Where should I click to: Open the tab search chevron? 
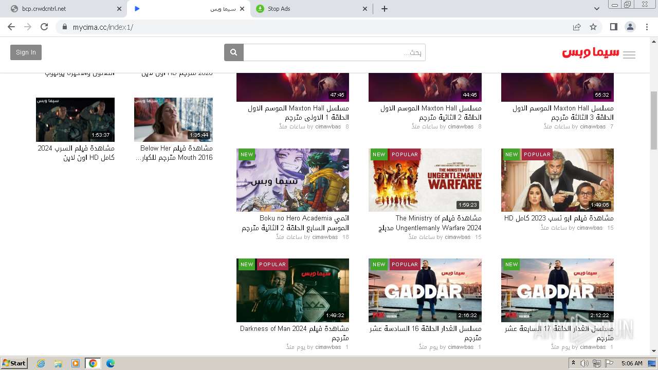tap(597, 9)
